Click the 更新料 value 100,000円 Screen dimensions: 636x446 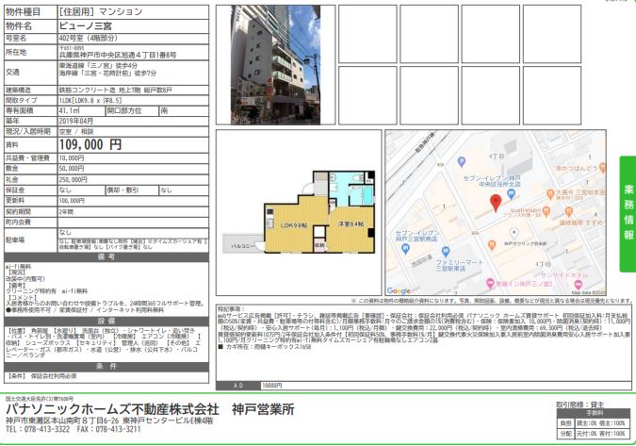pos(72,201)
